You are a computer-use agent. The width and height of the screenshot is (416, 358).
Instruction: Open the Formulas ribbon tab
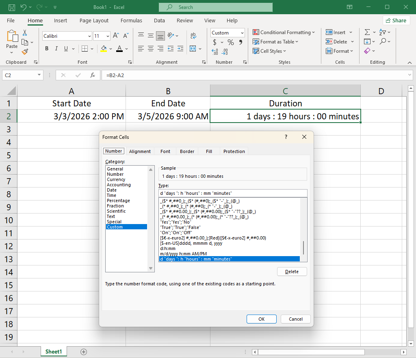click(131, 20)
